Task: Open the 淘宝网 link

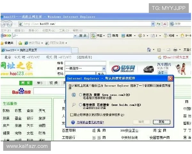Action: pyautogui.click(x=159, y=131)
